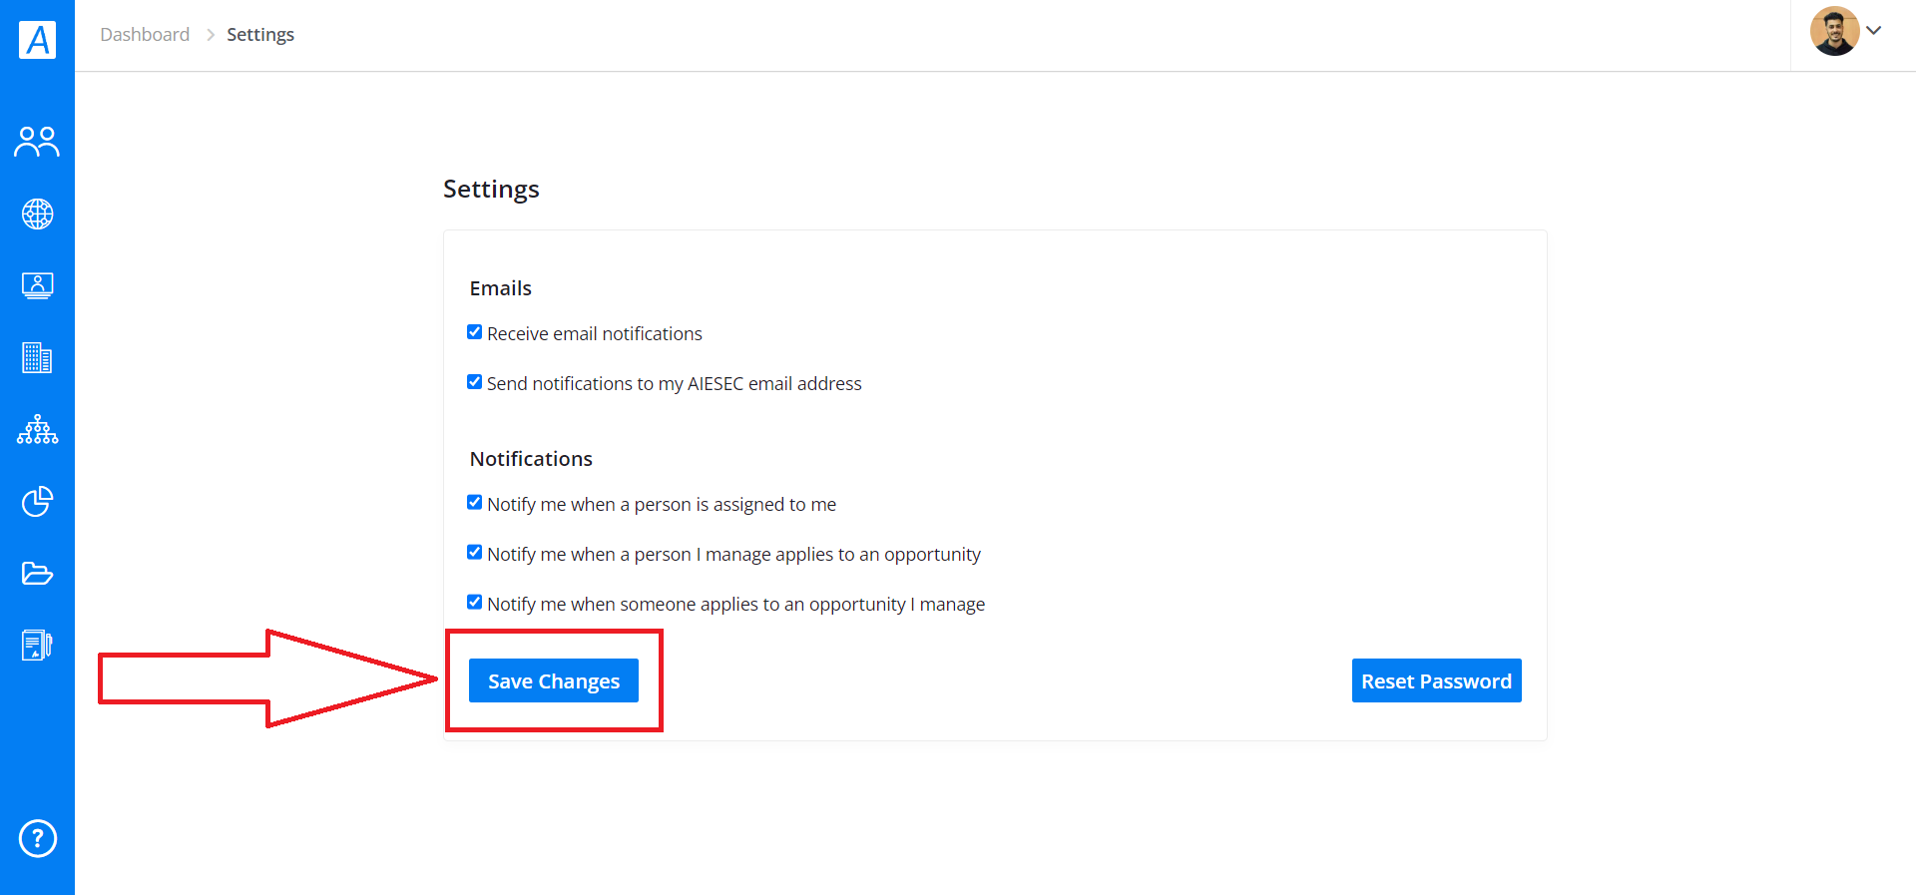Open the People sidebar icon
This screenshot has height=895, width=1916.
pyautogui.click(x=37, y=142)
